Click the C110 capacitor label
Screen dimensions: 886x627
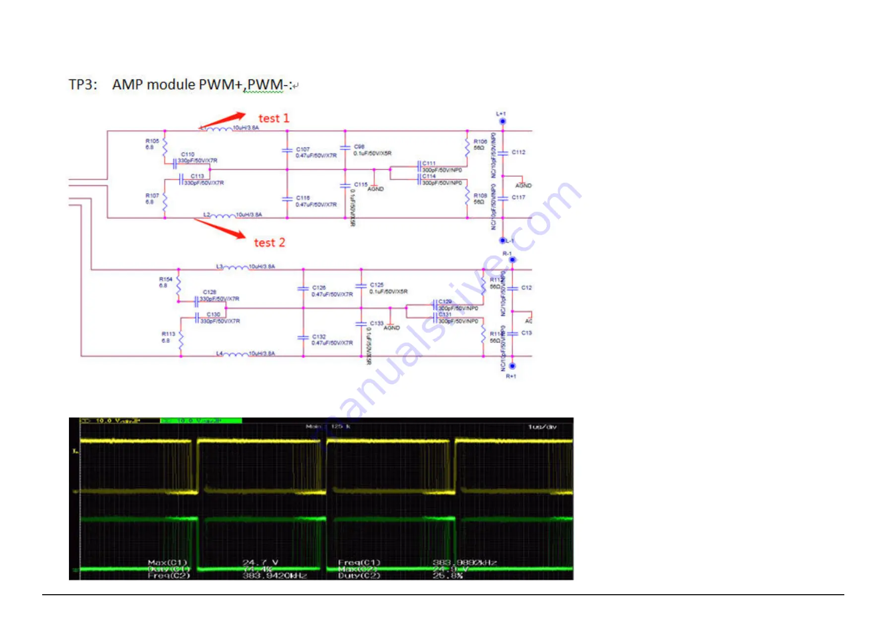[x=188, y=154]
